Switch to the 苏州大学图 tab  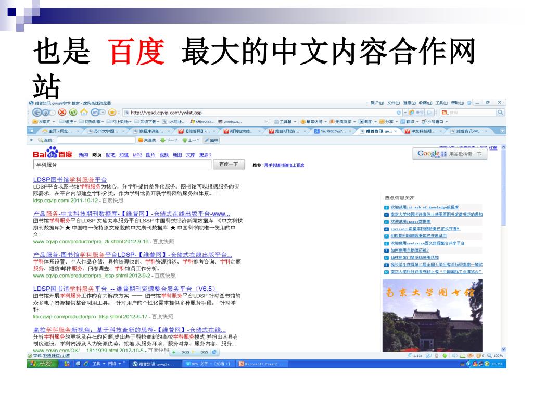[104, 131]
